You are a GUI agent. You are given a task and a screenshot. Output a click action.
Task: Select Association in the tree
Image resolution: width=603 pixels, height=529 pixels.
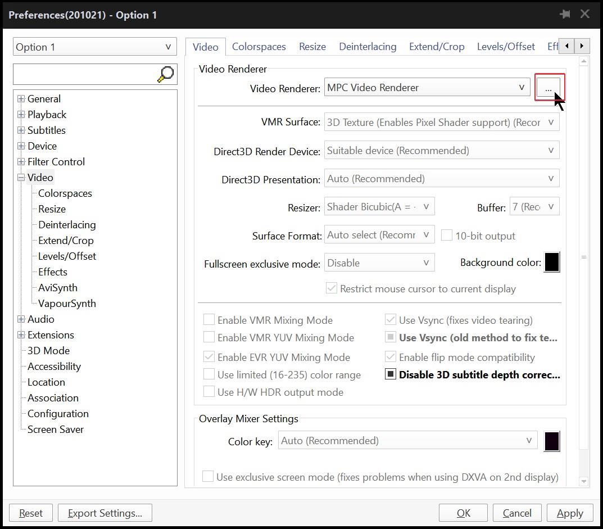[x=53, y=398]
